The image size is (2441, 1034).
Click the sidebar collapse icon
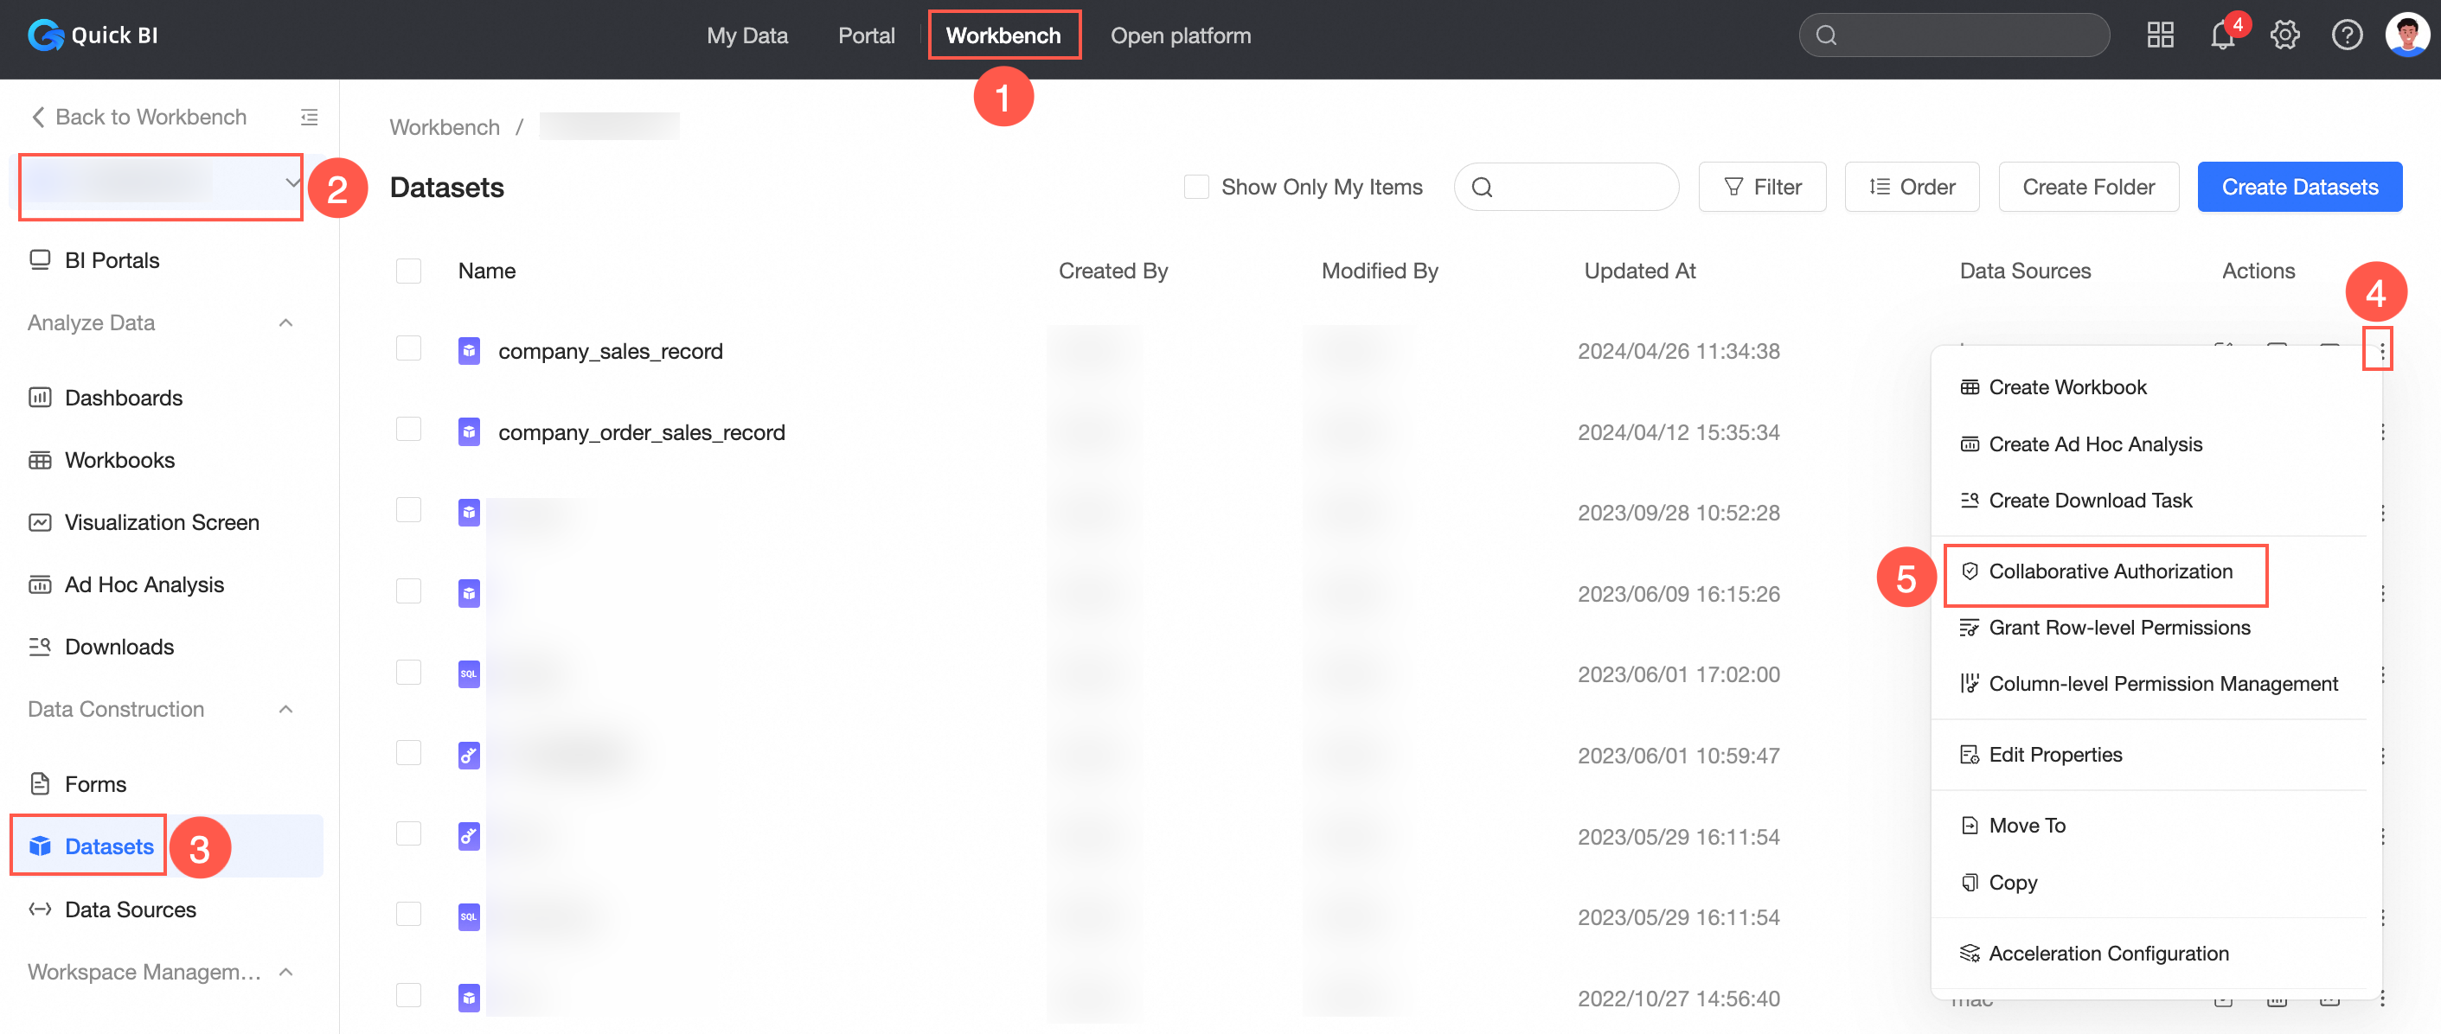[x=309, y=118]
